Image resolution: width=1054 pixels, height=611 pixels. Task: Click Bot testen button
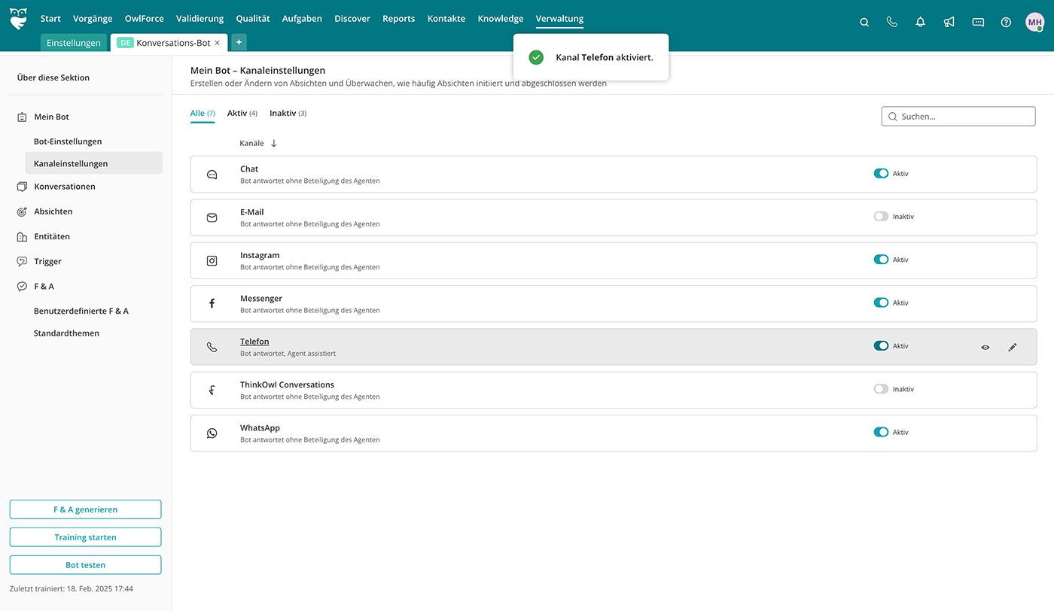[x=85, y=565]
